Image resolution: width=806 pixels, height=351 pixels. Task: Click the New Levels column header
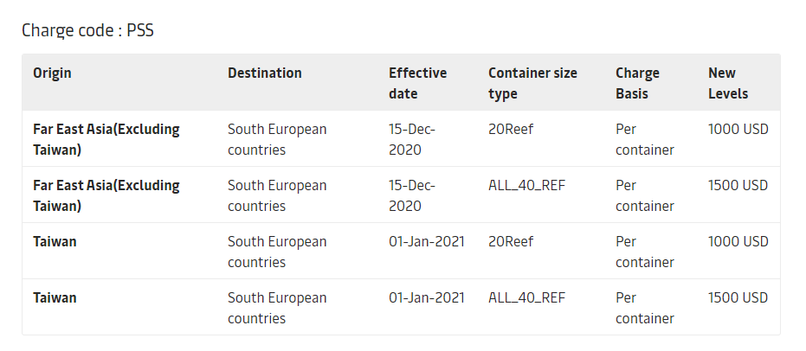[728, 83]
